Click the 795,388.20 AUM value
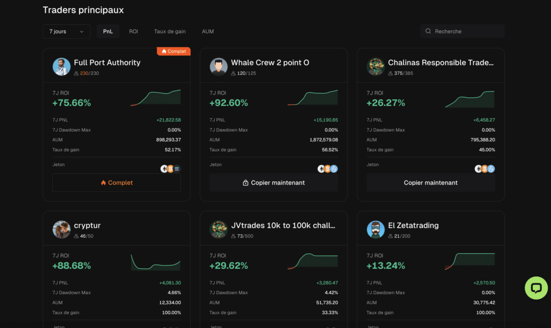The image size is (551, 328). tap(483, 140)
